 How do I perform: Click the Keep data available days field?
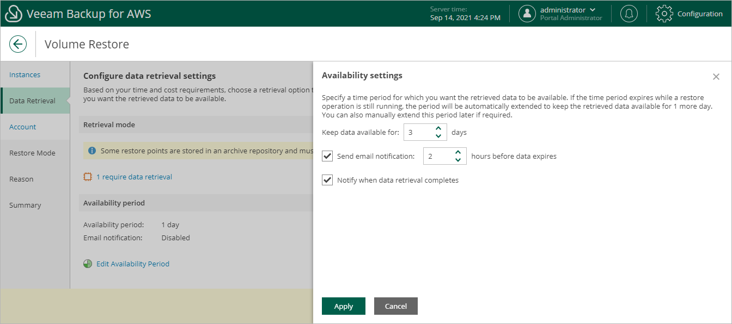(418, 132)
